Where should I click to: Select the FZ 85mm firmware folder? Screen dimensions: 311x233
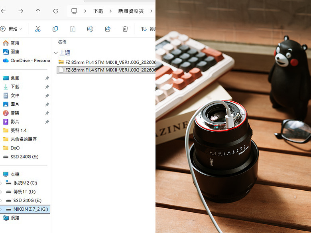tap(107, 62)
